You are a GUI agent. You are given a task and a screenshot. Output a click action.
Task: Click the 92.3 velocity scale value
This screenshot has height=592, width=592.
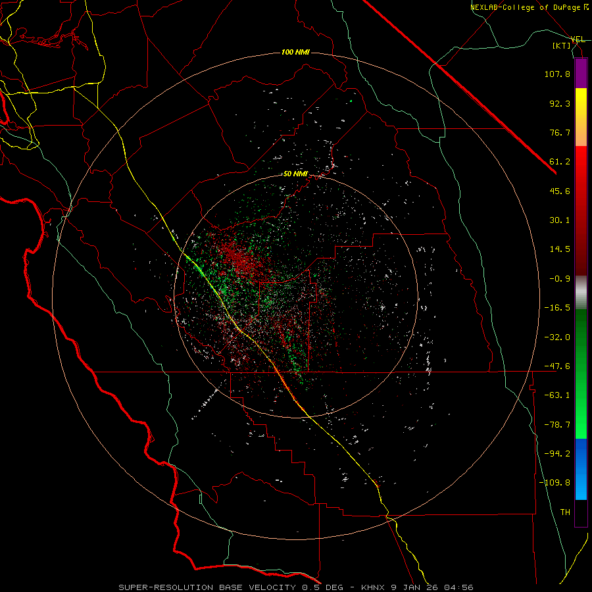(x=560, y=103)
